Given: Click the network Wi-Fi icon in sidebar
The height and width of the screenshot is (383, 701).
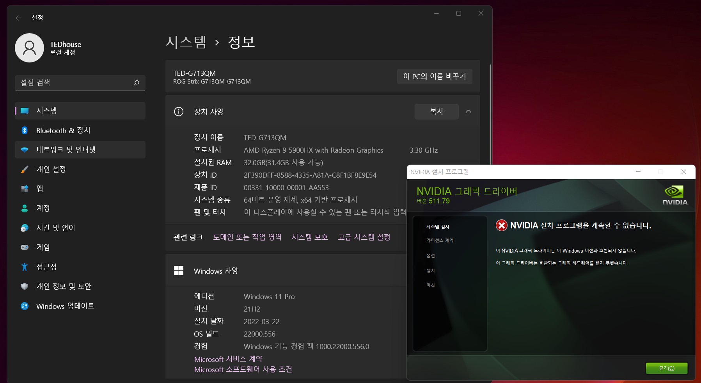Looking at the screenshot, I should (25, 150).
